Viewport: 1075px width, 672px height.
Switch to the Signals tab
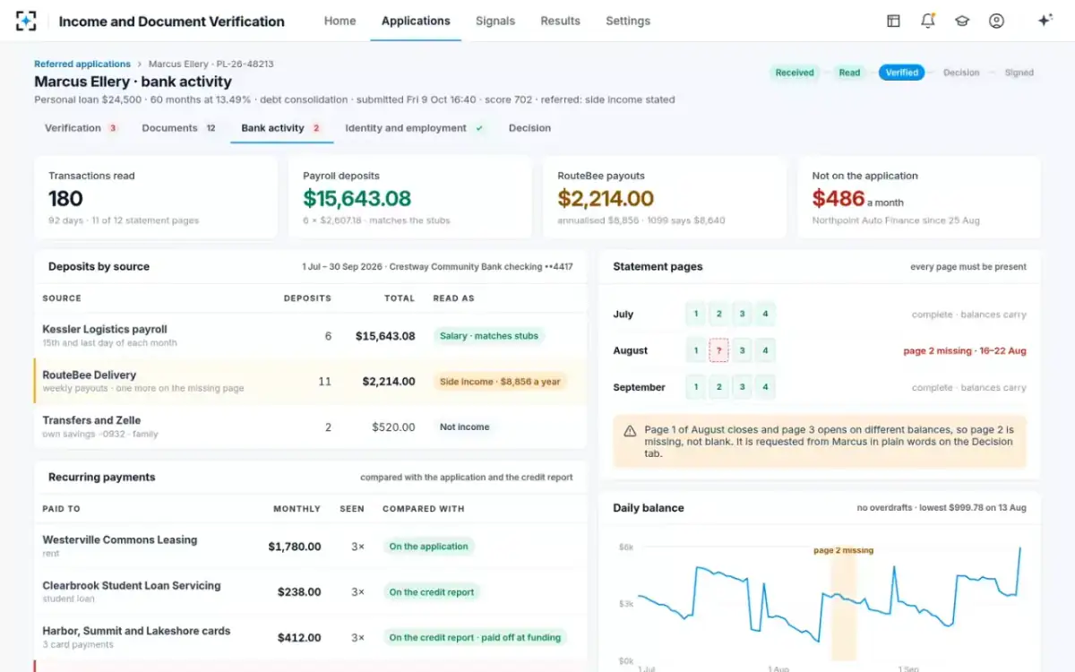click(x=495, y=21)
